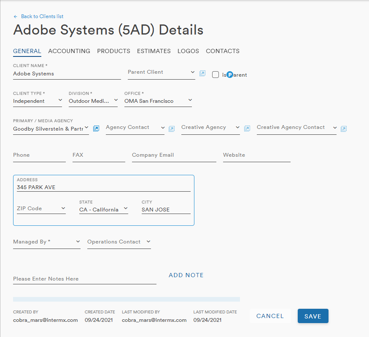The image size is (369, 337).
Task: Open primary media agency link icon
Action: click(96, 128)
